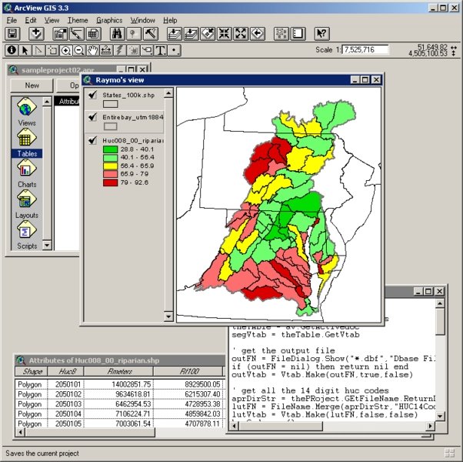Image resolution: width=463 pixels, height=462 pixels.
Task: Click the red 79 - 92.6 legend swatch
Action: 110,182
